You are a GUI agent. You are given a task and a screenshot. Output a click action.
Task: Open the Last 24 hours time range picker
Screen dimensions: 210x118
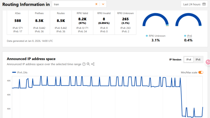(x=194, y=4)
